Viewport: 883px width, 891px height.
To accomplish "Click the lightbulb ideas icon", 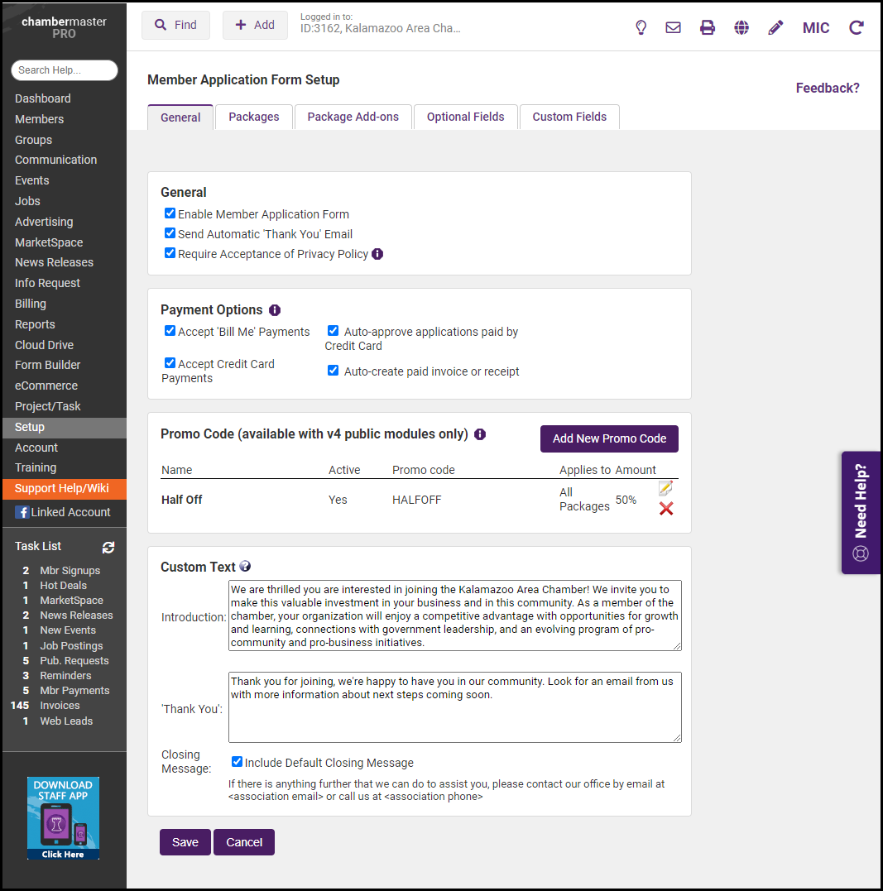I will (x=641, y=27).
